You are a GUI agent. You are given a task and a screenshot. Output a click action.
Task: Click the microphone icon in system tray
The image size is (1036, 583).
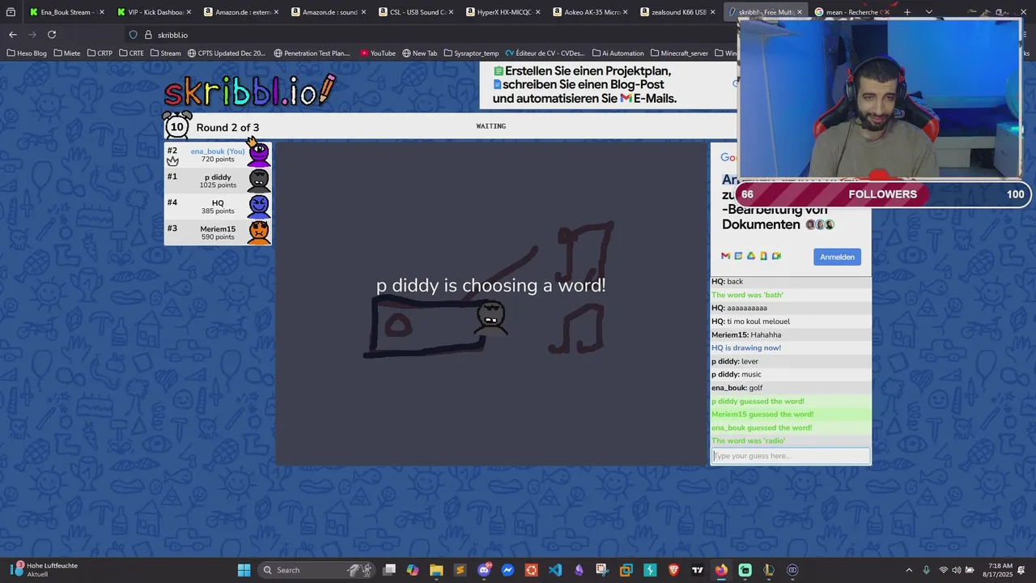click(927, 570)
